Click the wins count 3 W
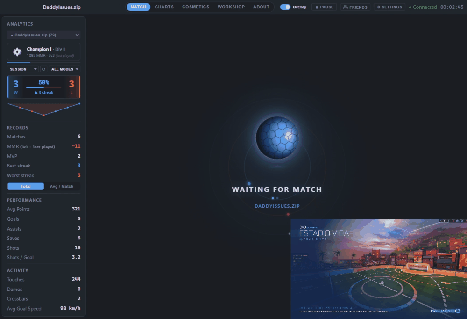This screenshot has height=319, width=467. point(16,87)
